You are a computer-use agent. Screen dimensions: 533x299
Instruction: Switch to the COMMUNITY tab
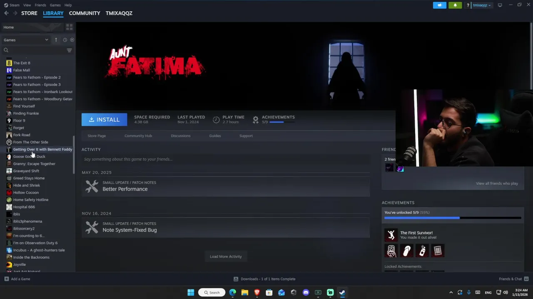coord(85,13)
